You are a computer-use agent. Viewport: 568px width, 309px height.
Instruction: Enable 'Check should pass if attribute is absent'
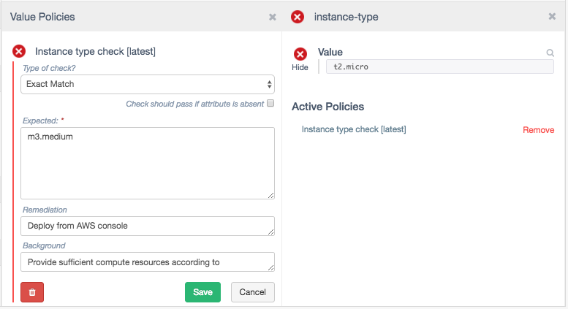coord(270,104)
